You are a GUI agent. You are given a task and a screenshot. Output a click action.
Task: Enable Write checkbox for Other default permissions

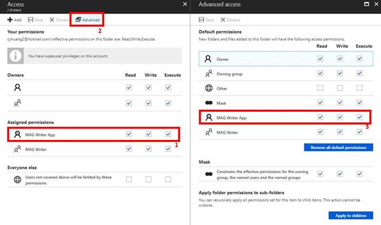coord(340,88)
